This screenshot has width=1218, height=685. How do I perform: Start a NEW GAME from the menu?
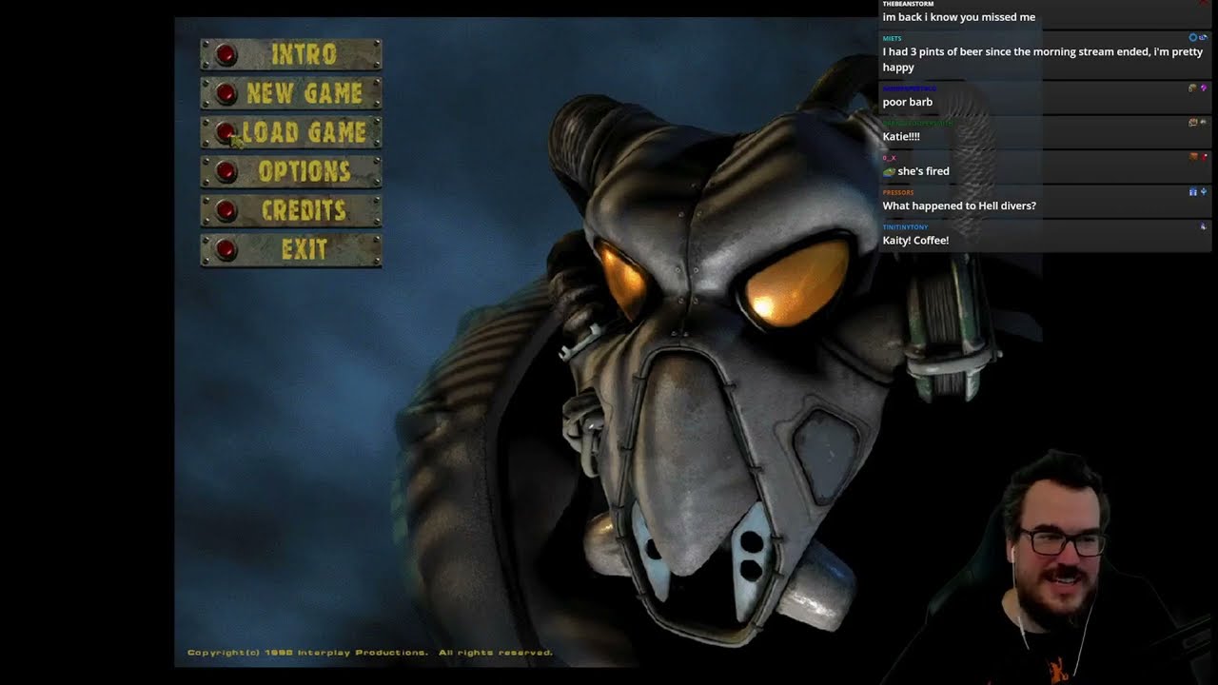(x=290, y=93)
